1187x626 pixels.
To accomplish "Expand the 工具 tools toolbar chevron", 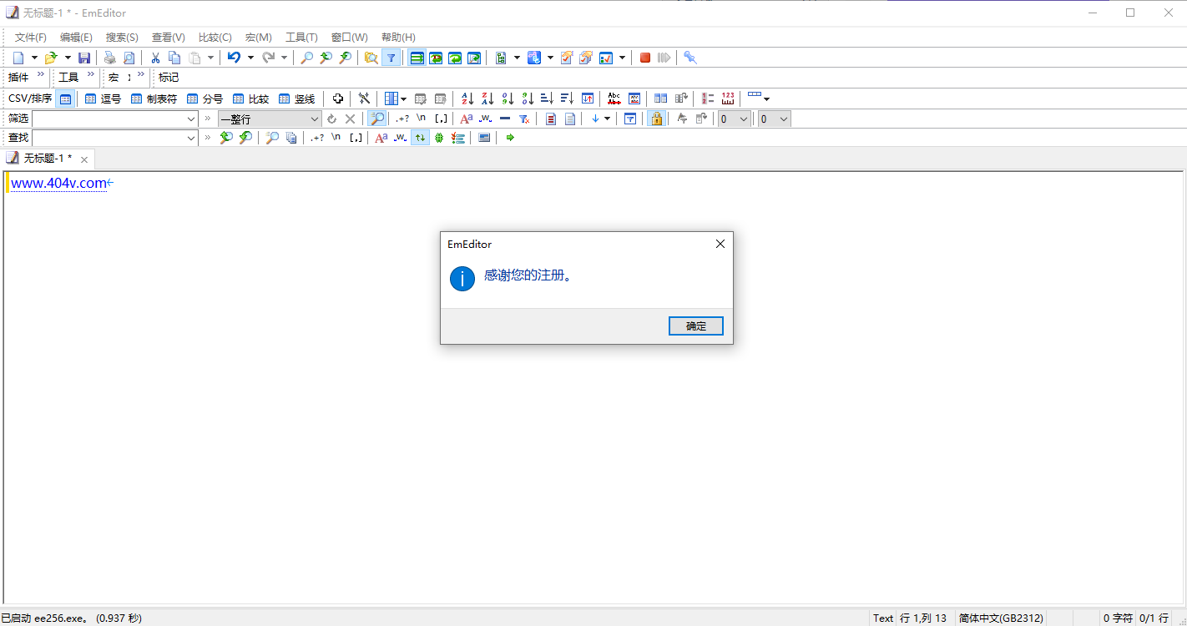I will (x=91, y=74).
